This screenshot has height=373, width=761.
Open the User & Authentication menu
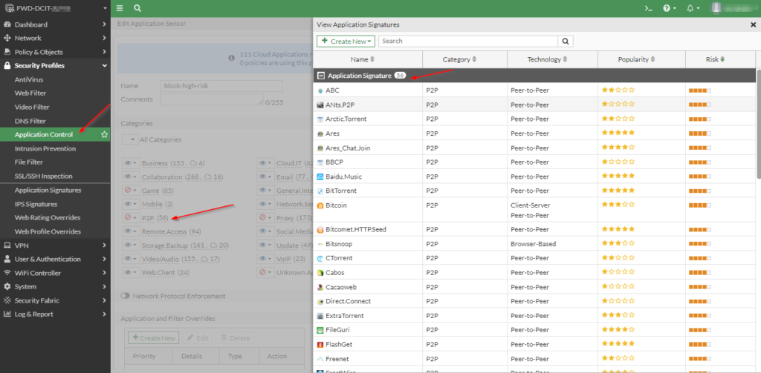[55, 259]
